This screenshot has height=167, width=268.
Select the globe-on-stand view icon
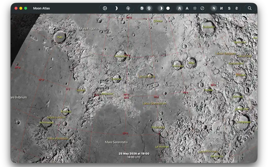pos(149,8)
